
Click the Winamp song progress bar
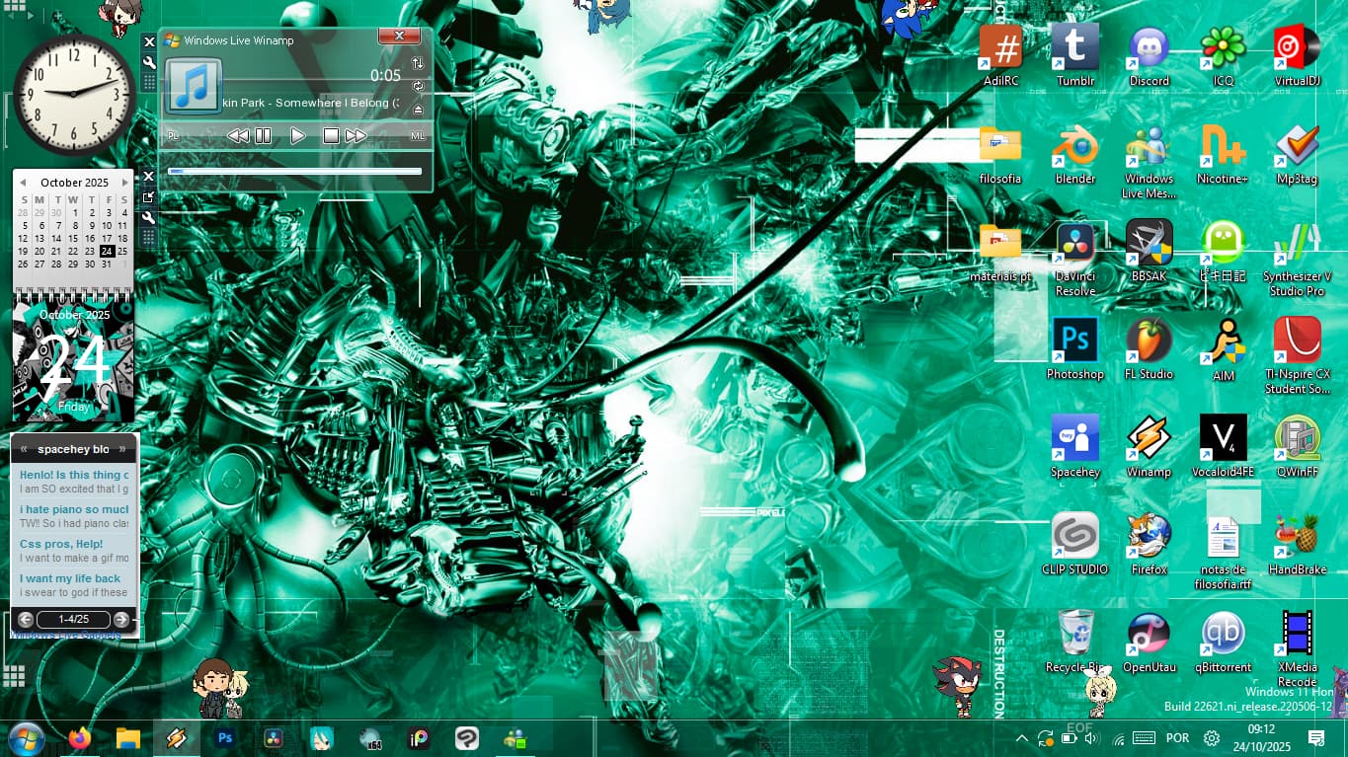[295, 171]
